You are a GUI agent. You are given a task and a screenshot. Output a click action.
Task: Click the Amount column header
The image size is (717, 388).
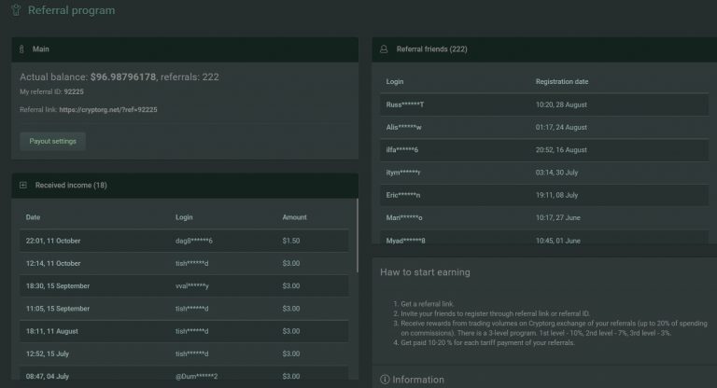(x=294, y=217)
